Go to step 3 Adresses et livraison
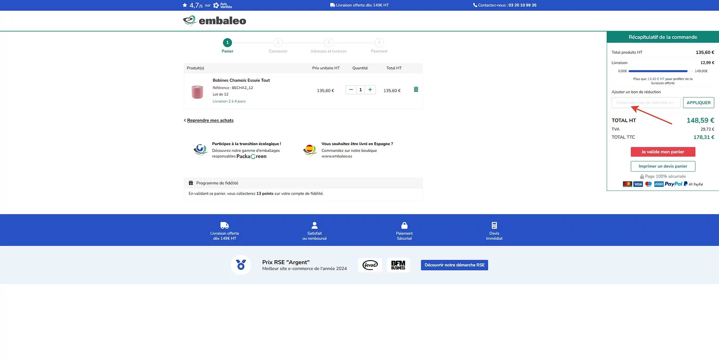Screen dimensions: 719x359 click(328, 45)
